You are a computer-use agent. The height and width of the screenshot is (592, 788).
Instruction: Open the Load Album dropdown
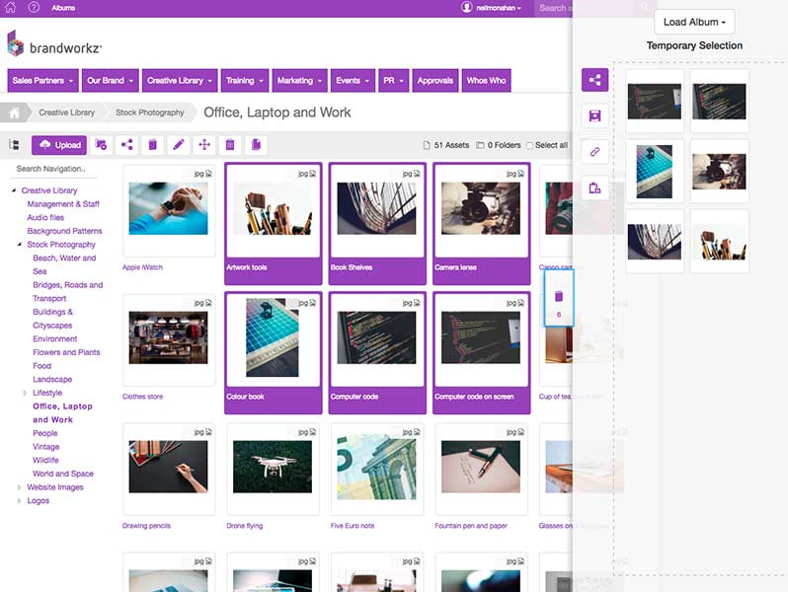tap(694, 22)
